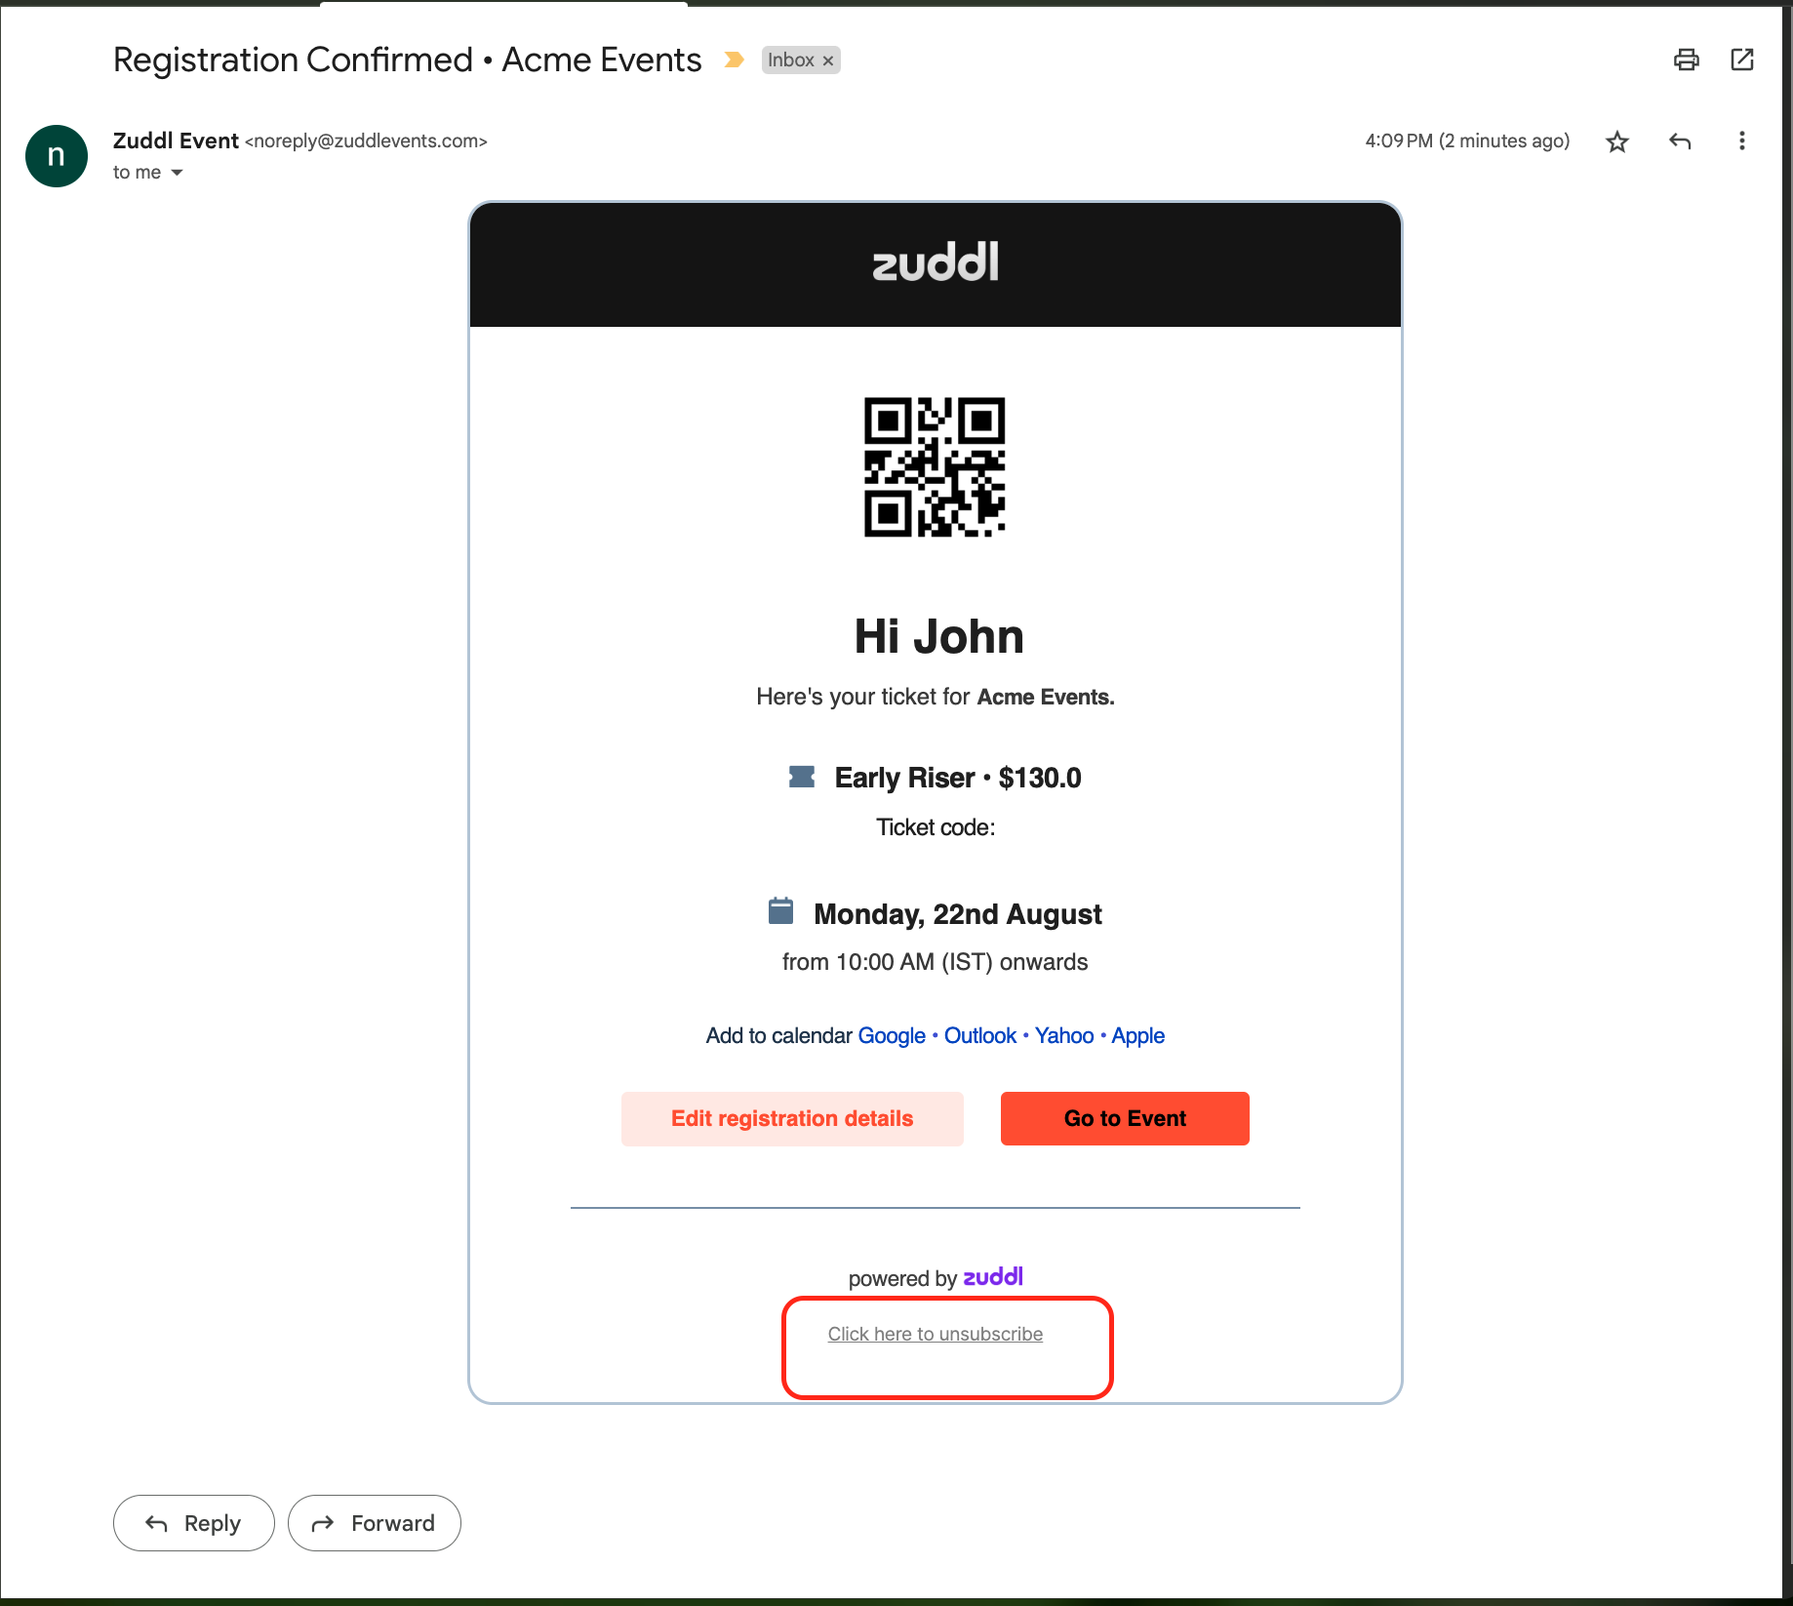The image size is (1793, 1606).
Task: Remove the Inbox label from this email
Action: (x=828, y=60)
